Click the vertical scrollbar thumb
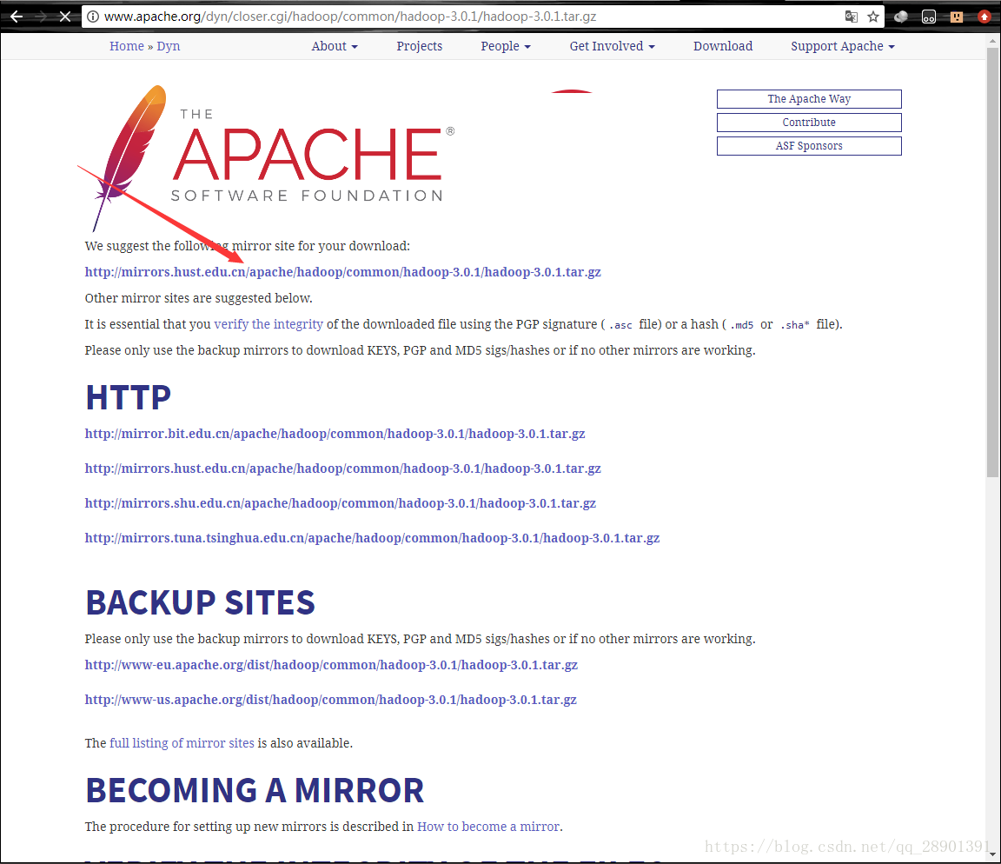 pos(992,263)
